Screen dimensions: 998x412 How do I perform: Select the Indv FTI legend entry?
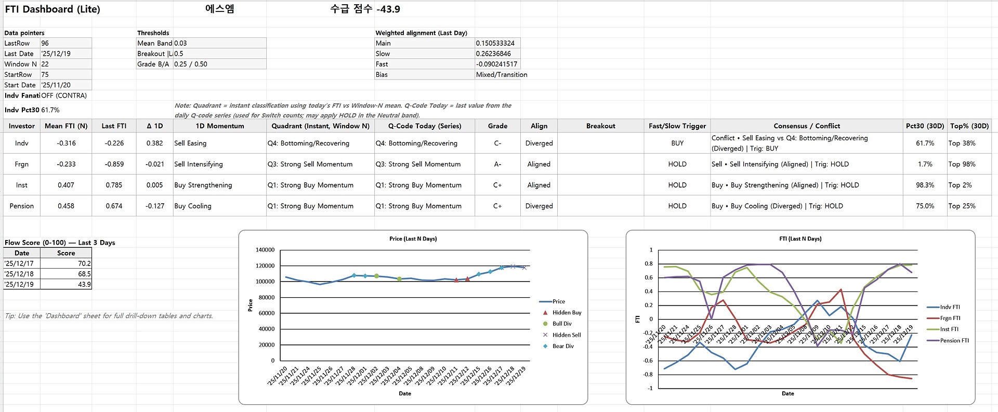(x=950, y=307)
